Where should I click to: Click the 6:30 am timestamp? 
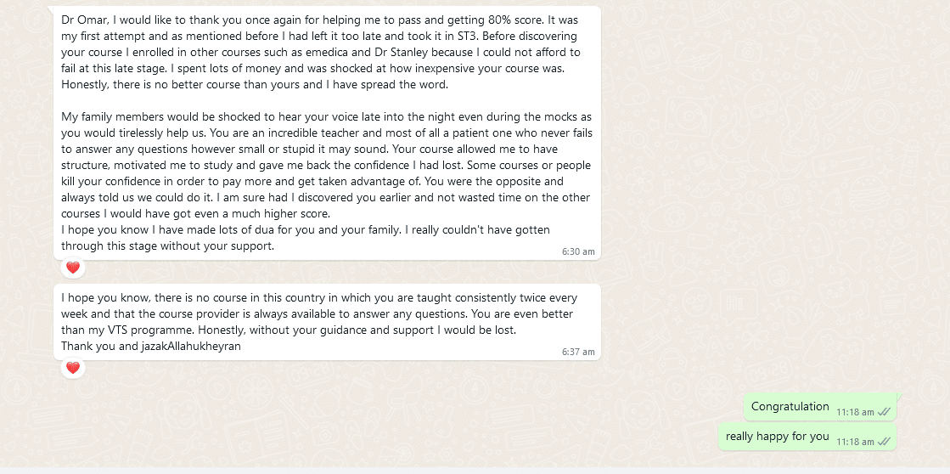coord(578,251)
